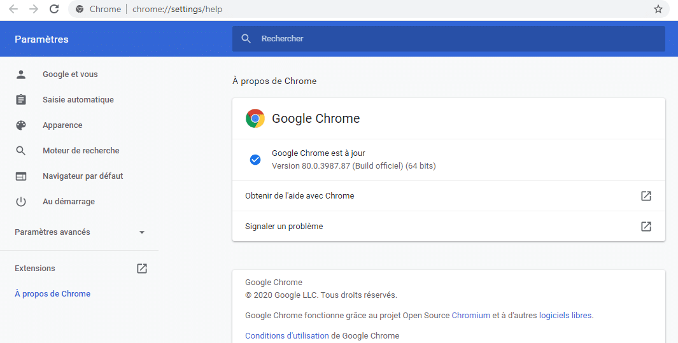Click the browser back arrow
Image resolution: width=678 pixels, height=343 pixels.
pyautogui.click(x=13, y=9)
